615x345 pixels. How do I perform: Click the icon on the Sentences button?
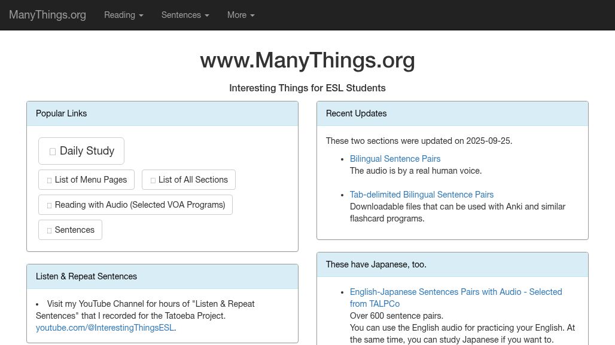(50, 230)
